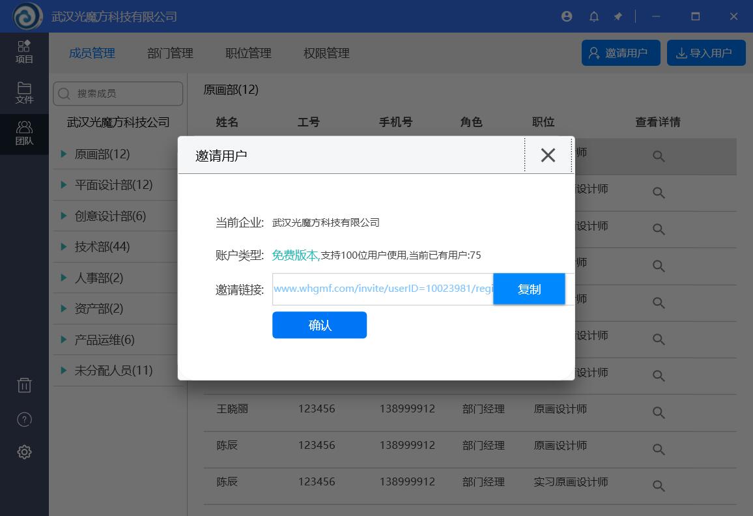Screen dimensions: 753x516
Task: Open the trash bin in the sidebar
Action: (x=24, y=385)
